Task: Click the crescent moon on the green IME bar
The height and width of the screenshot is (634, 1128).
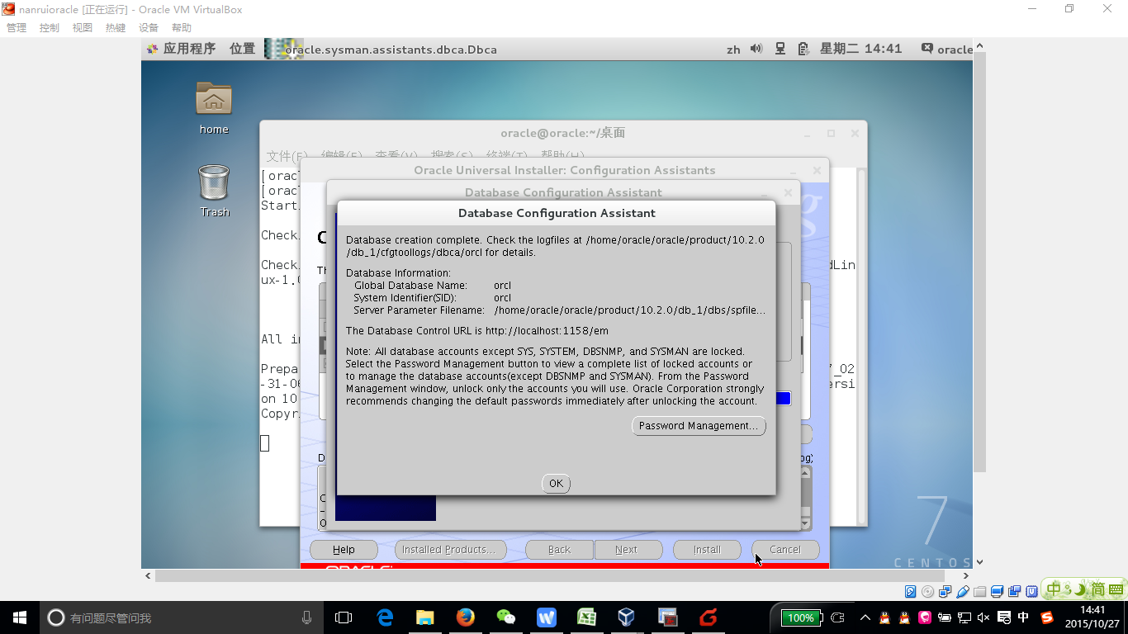Action: 1078,589
